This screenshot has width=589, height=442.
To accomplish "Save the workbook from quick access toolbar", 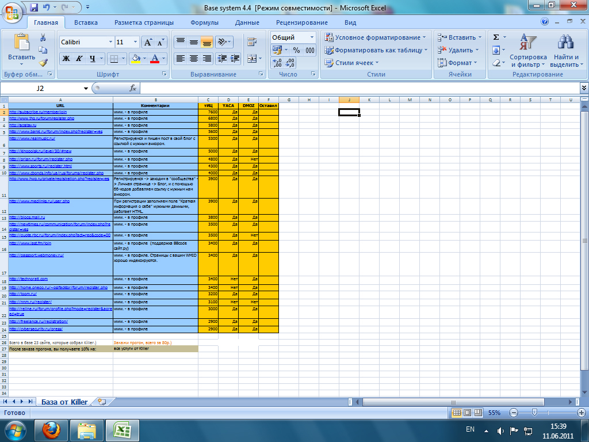I will (x=34, y=7).
